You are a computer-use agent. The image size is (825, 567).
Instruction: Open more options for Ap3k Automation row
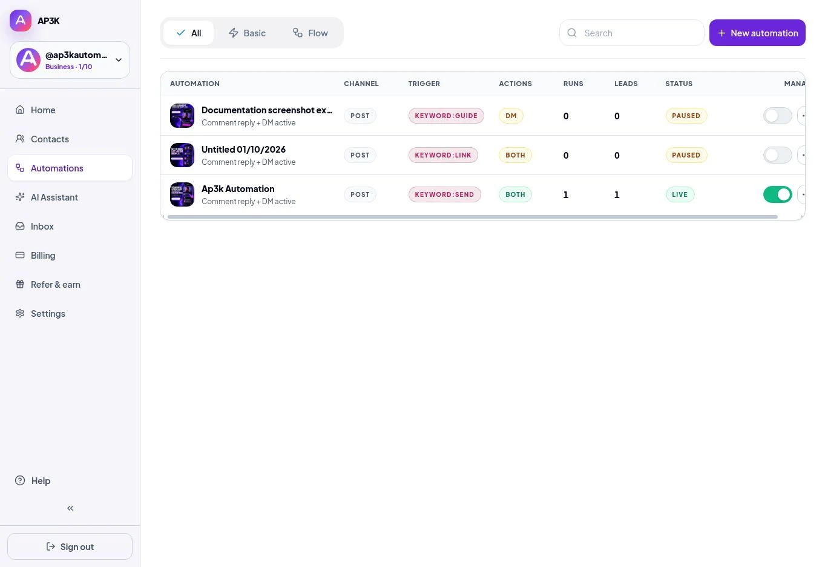coord(801,194)
